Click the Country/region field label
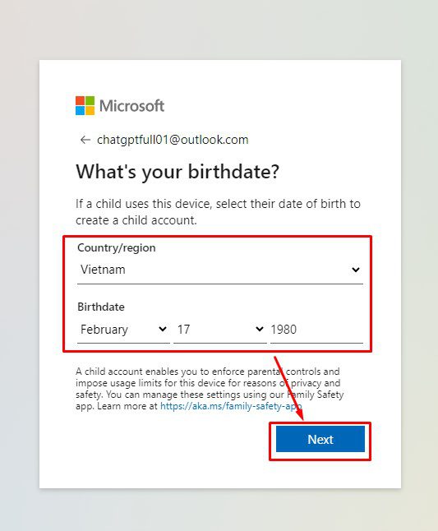Screen dimensions: 438x531 [117, 247]
